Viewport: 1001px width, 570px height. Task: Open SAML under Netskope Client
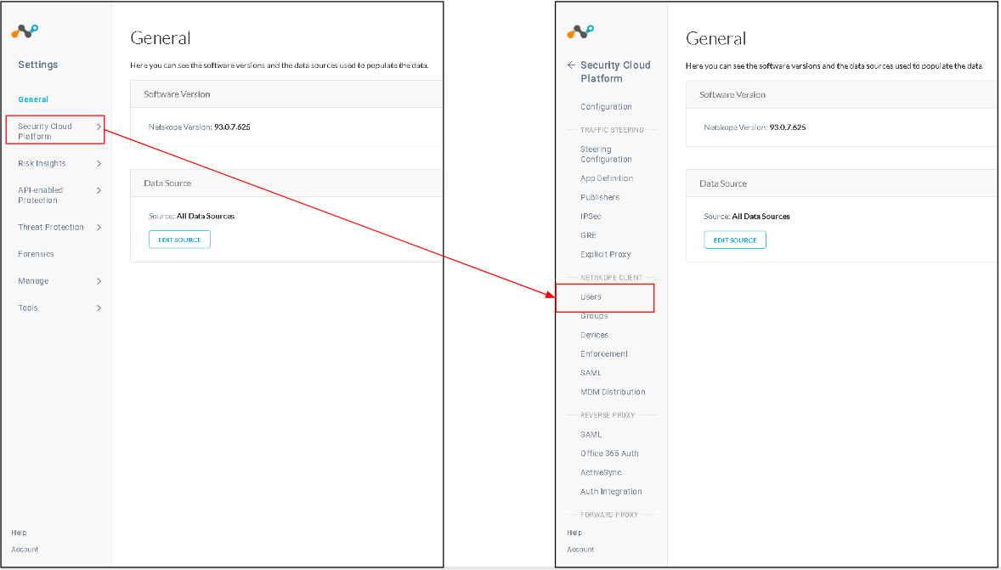click(x=591, y=373)
